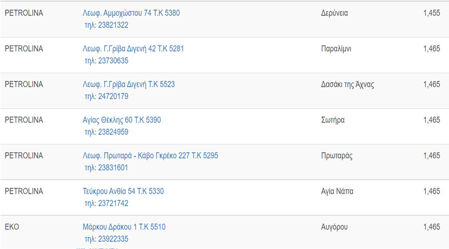Click phone number 23922335 link
The image size is (449, 249).
[106, 239]
